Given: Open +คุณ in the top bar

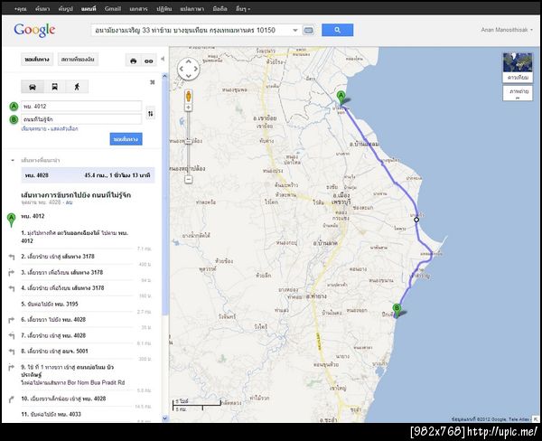Looking at the screenshot, I should [x=21, y=9].
